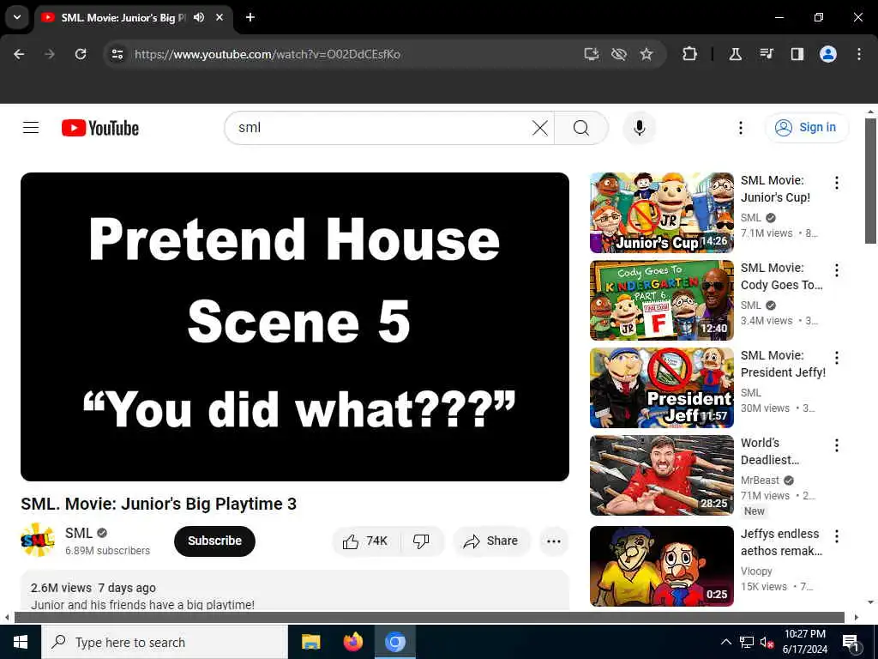Like the video with thumbs up
Image resolution: width=878 pixels, height=659 pixels.
pos(366,541)
